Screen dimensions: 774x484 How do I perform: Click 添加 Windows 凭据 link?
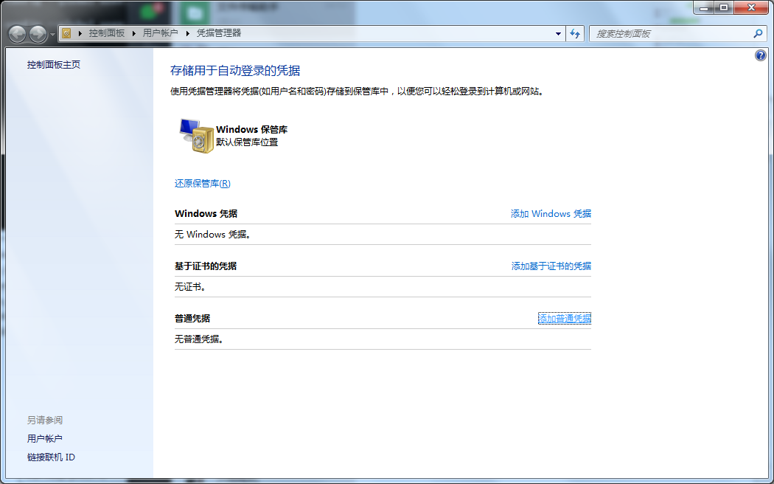click(x=551, y=214)
